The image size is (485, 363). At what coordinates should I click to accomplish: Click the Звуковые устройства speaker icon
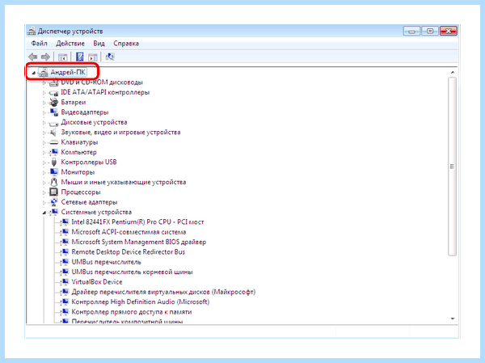click(54, 133)
